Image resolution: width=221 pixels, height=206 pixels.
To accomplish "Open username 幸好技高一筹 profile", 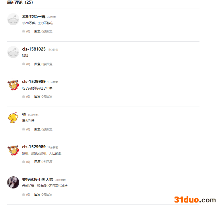I will (x=34, y=16).
